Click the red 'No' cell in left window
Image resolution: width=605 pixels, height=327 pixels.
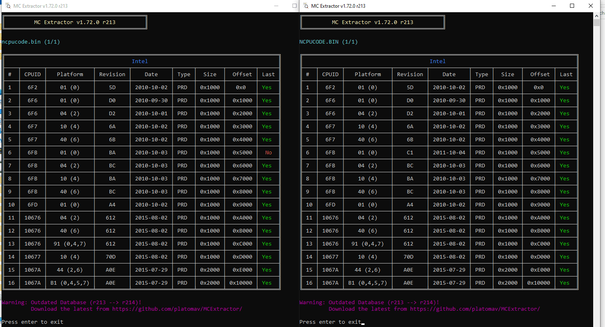(x=269, y=153)
